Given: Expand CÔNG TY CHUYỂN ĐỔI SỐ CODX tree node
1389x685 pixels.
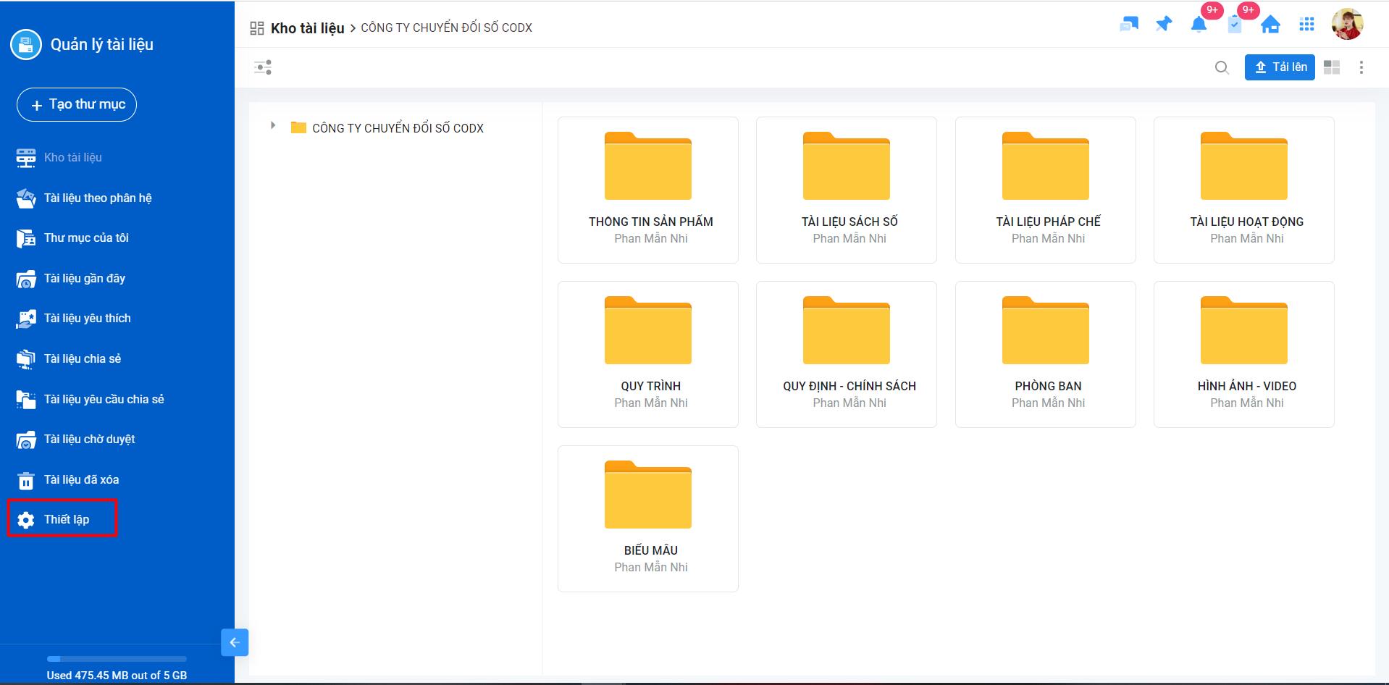Looking at the screenshot, I should click(x=273, y=125).
